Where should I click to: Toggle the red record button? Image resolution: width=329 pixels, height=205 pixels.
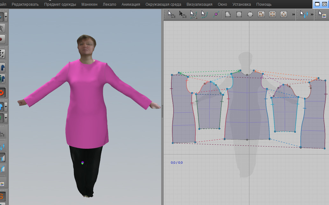pyautogui.click(x=2, y=39)
